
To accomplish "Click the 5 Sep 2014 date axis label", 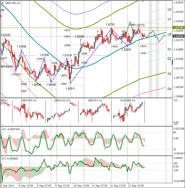I will tap(7, 185).
